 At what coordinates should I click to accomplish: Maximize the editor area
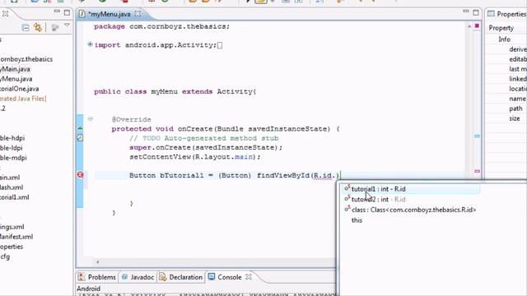pyautogui.click(x=476, y=13)
